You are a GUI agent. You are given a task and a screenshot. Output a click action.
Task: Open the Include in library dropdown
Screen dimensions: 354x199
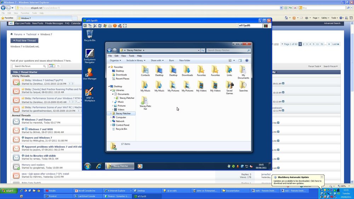click(x=136, y=61)
